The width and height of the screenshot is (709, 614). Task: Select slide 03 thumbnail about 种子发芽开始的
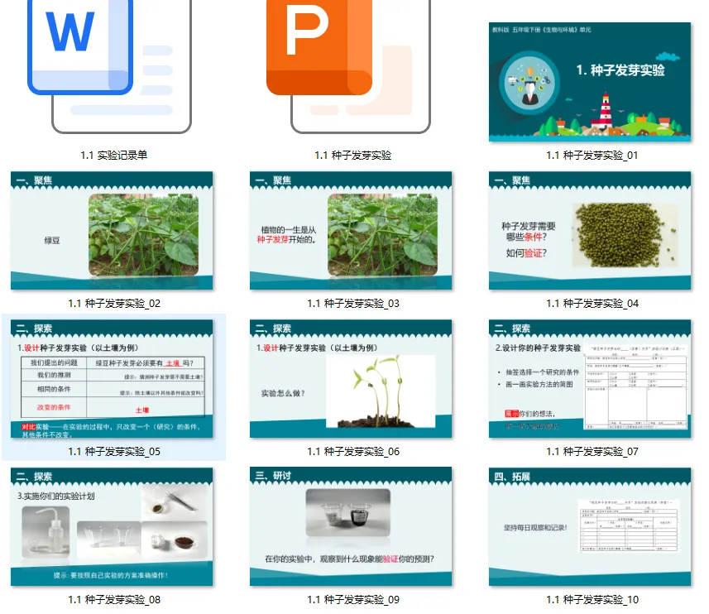point(351,231)
